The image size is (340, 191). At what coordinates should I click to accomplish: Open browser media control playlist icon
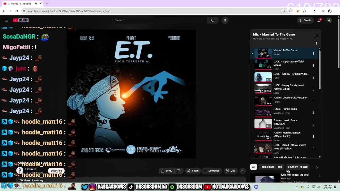(x=323, y=11)
